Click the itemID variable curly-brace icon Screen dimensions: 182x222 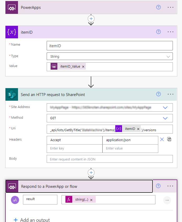[x=12, y=32]
